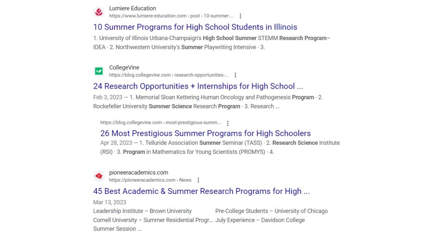Click the "pioneeracademics.com" site name
Screen dimensions: 432x234
coord(138,172)
